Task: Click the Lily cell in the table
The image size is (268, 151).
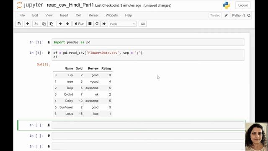Action: 71,75
